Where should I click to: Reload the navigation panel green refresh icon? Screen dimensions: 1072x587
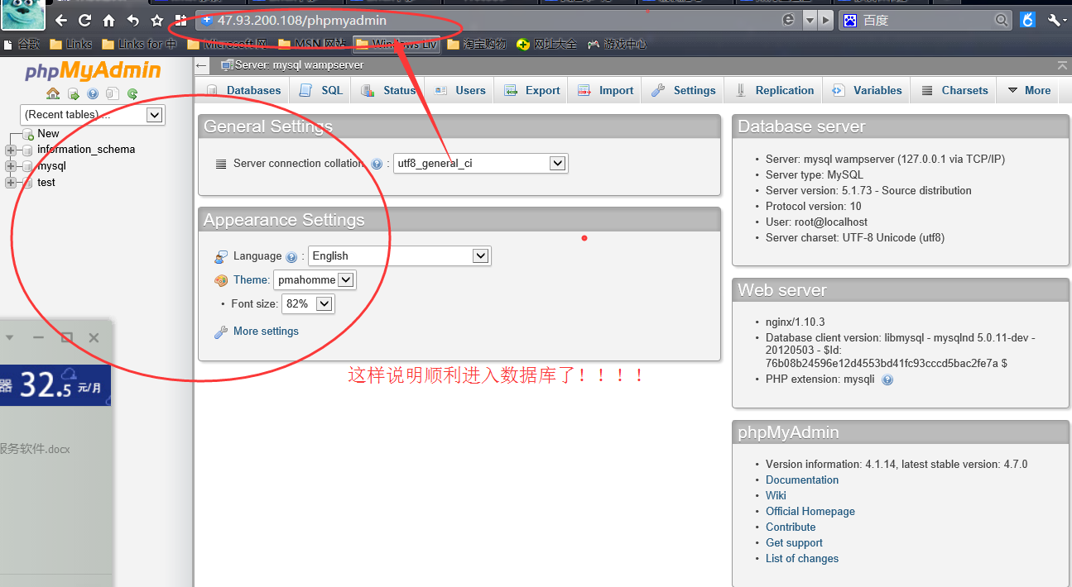pyautogui.click(x=132, y=93)
